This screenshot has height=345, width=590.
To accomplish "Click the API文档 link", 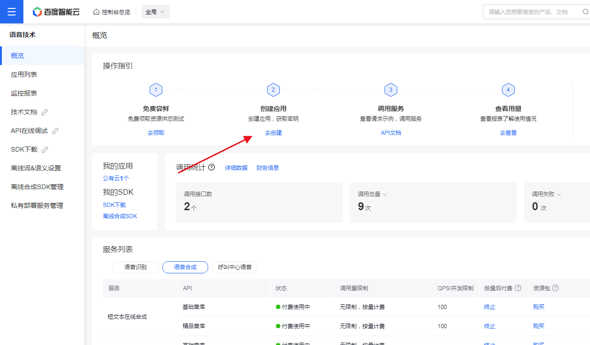I will pyautogui.click(x=391, y=133).
